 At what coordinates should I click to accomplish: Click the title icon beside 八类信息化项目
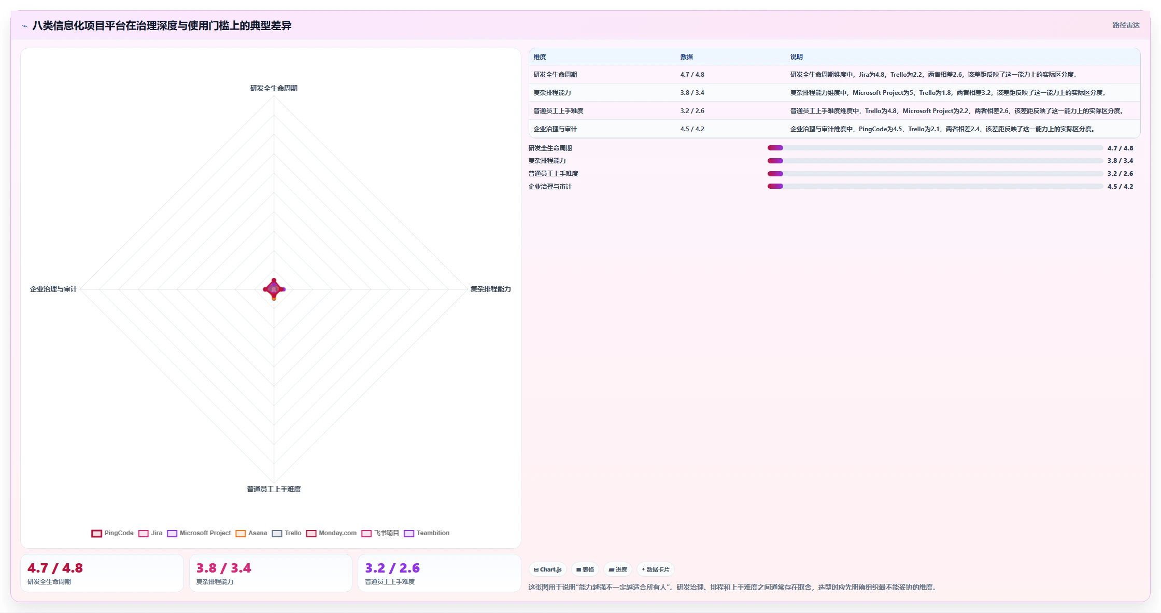24,25
